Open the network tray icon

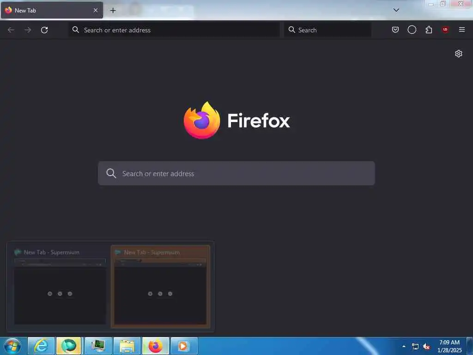(x=415, y=347)
